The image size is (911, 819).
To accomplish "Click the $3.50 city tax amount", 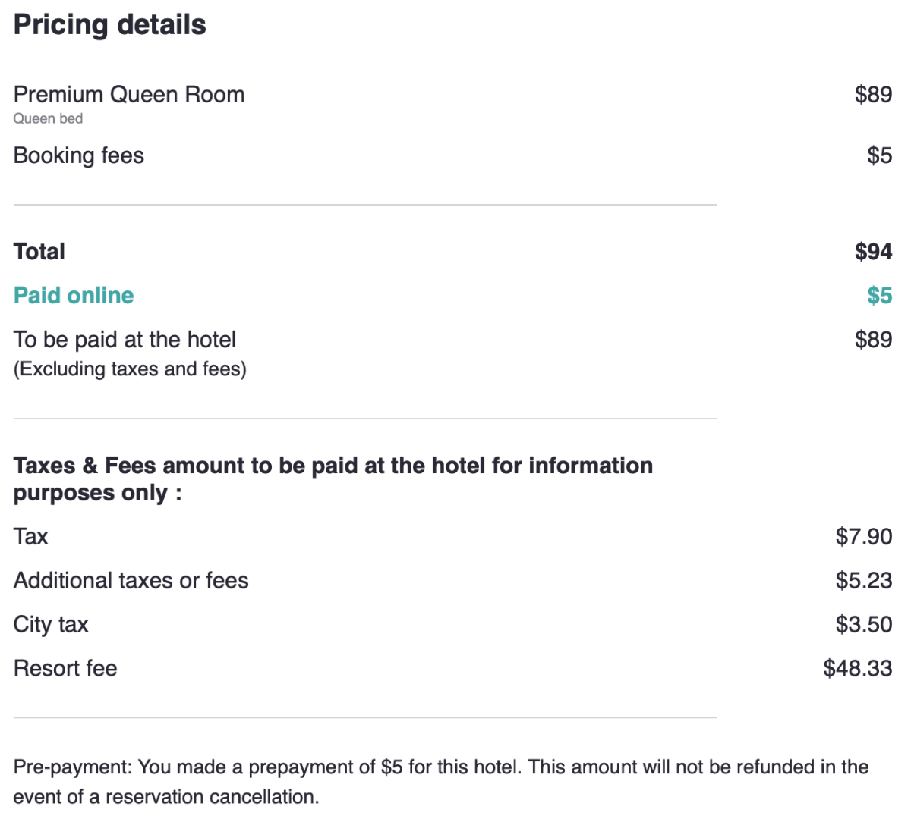I will pyautogui.click(x=864, y=624).
